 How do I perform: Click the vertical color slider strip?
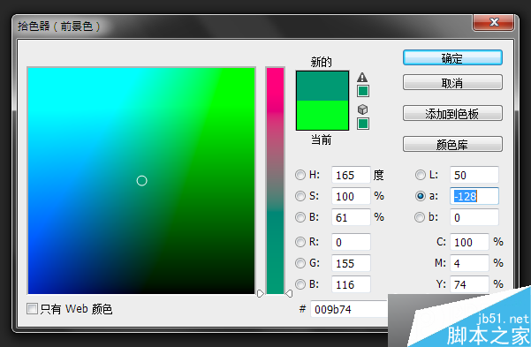[x=275, y=181]
